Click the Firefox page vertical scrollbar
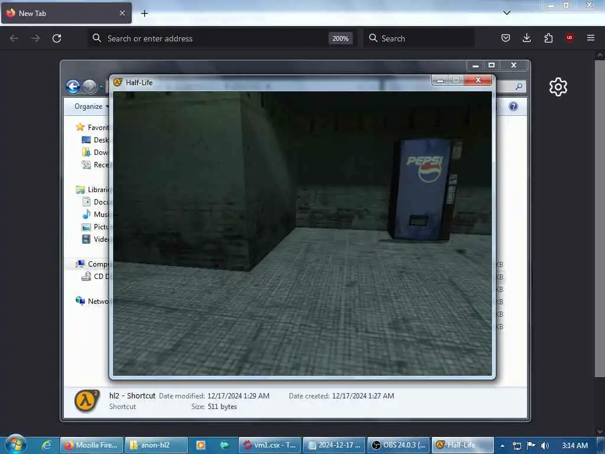The height and width of the screenshot is (454, 605). [600, 218]
